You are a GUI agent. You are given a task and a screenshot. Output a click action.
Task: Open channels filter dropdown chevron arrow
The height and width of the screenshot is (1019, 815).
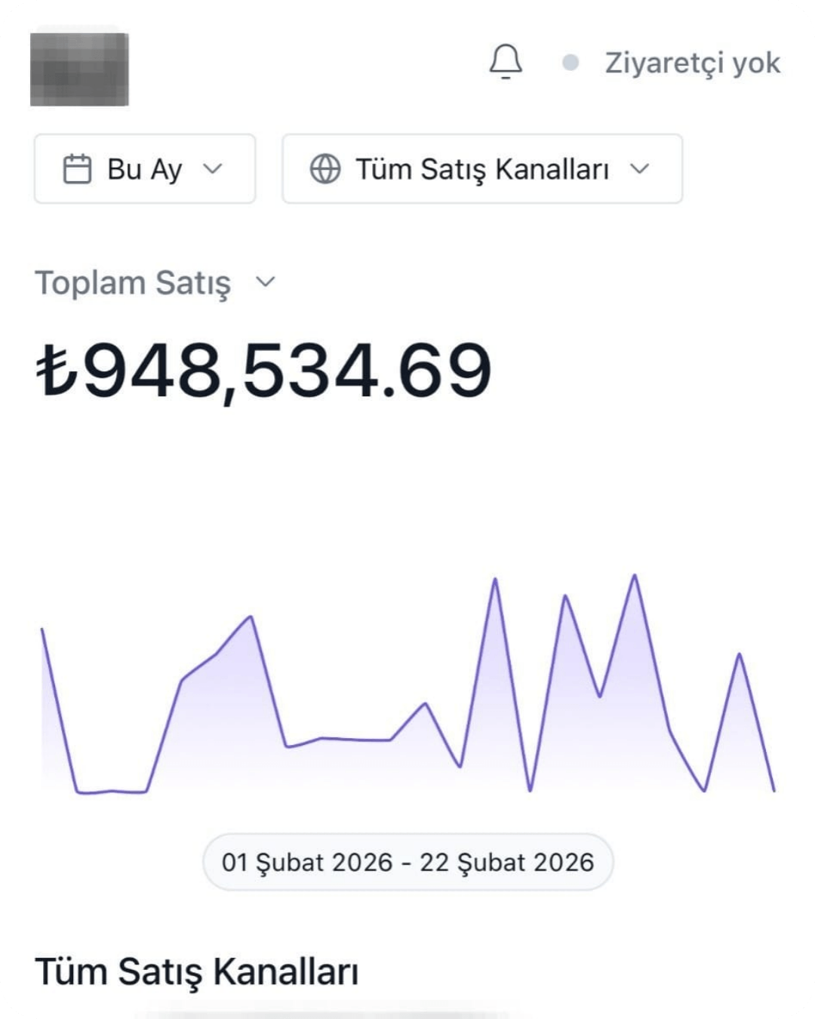coord(640,168)
